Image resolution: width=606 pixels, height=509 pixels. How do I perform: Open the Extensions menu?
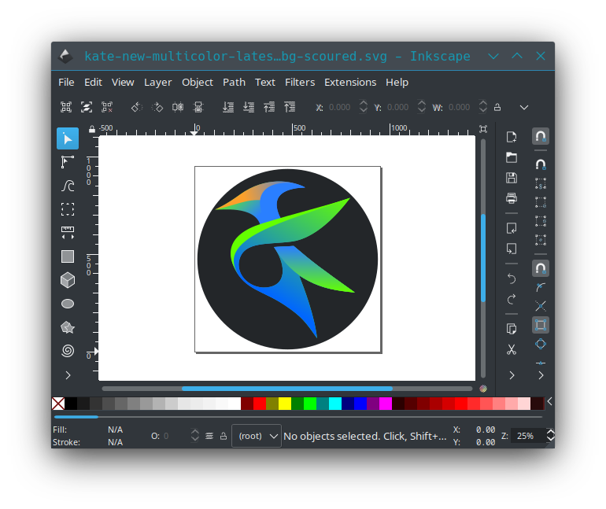click(350, 82)
